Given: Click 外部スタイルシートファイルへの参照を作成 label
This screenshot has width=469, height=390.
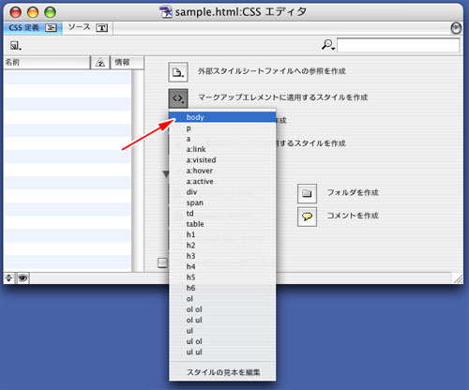Looking at the screenshot, I should 272,71.
